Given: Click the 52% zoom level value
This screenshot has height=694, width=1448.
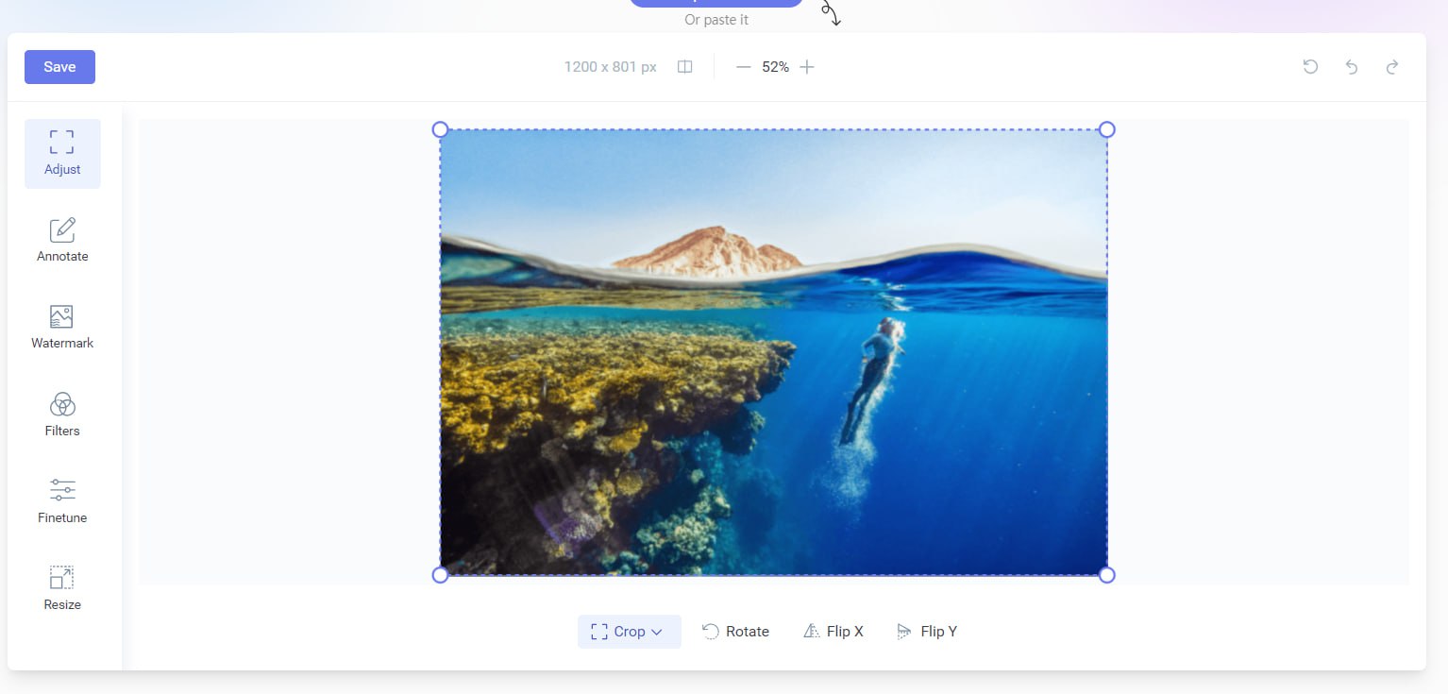Looking at the screenshot, I should (x=775, y=67).
